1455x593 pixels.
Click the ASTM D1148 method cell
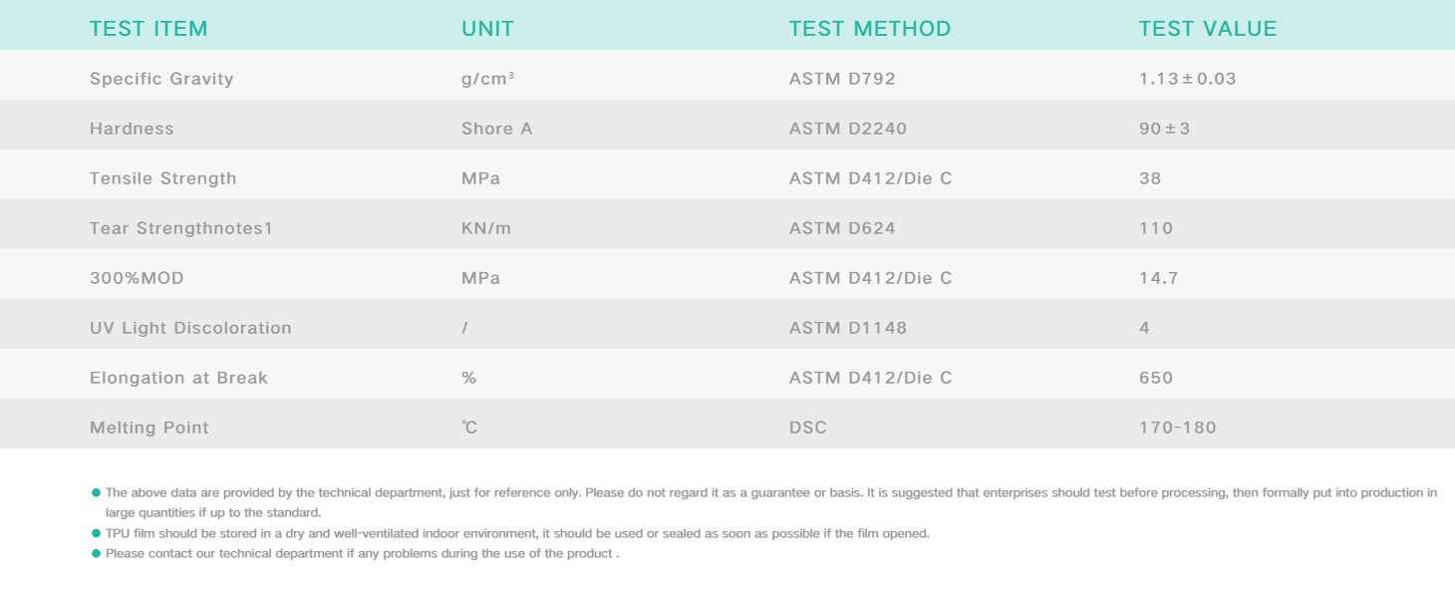click(x=847, y=328)
